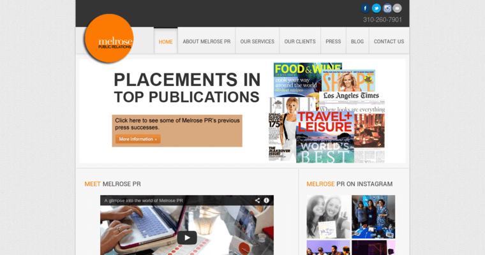The width and height of the screenshot is (485, 255).
Task: Click the Melrose Public Relations logo
Action: (109, 39)
